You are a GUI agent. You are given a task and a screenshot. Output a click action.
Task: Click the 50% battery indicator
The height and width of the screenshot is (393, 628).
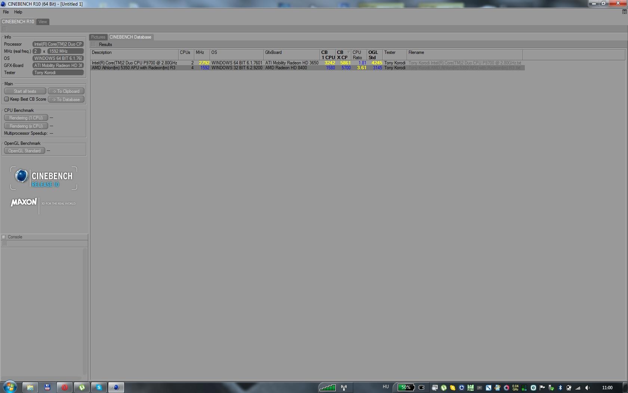coord(406,387)
